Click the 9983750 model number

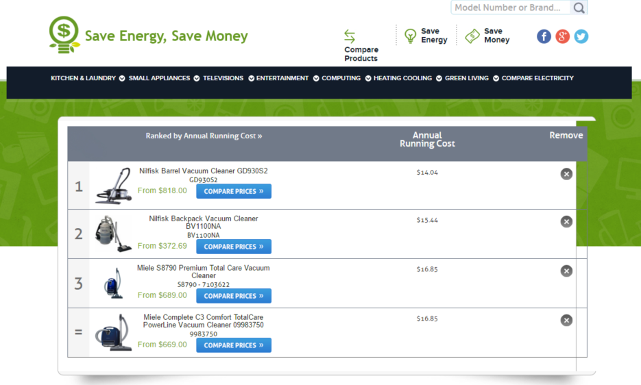tap(204, 334)
